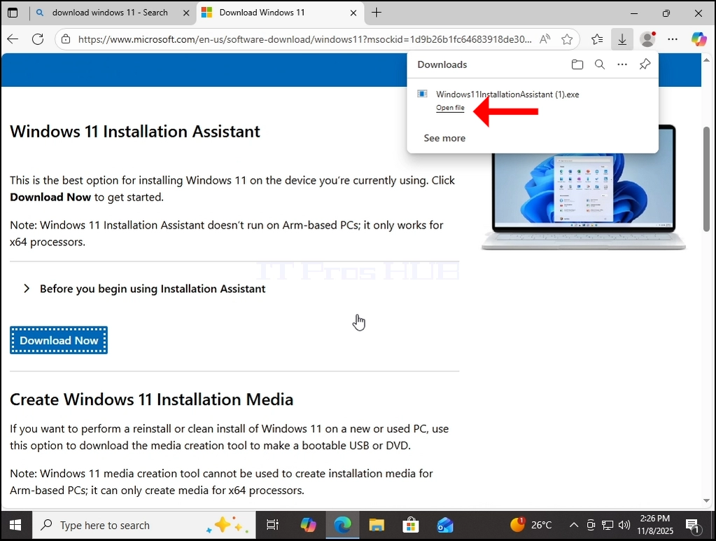
Task: Open the network tray icon
Action: pyautogui.click(x=608, y=525)
